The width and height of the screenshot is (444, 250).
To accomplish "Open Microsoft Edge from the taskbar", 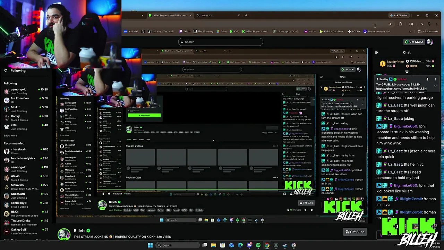I will click(240, 245).
